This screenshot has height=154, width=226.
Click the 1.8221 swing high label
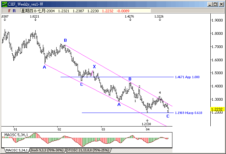[x=35, y=17]
